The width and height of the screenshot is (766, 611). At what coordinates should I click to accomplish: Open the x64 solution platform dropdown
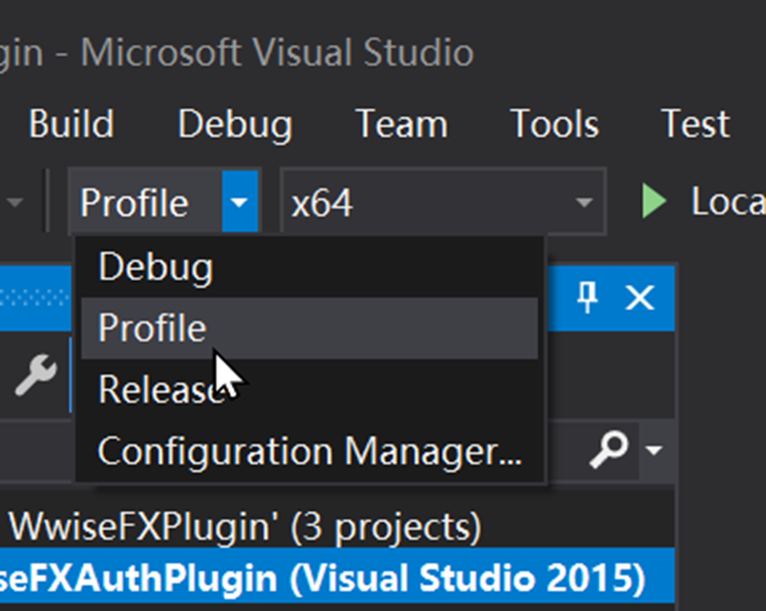pyautogui.click(x=443, y=202)
